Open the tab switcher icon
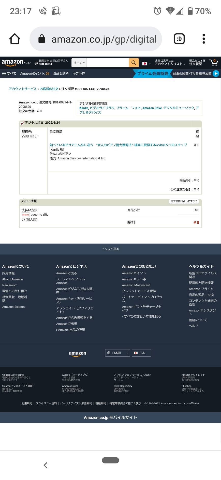This screenshot has width=221, height=480. (x=179, y=39)
